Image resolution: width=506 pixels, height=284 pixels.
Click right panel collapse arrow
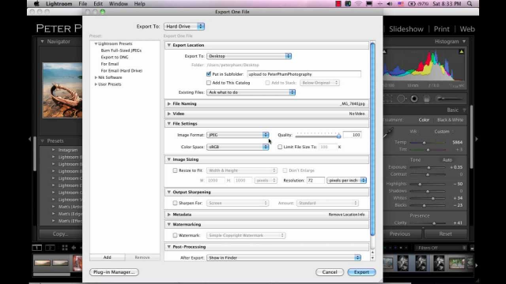point(477,139)
